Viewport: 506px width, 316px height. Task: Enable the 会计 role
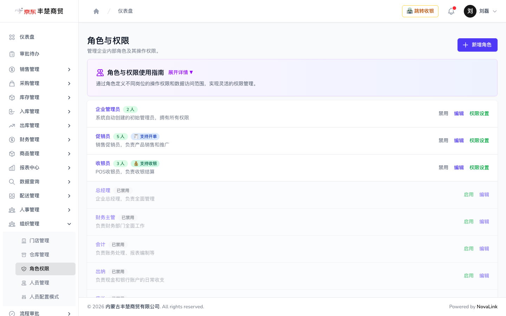click(469, 249)
